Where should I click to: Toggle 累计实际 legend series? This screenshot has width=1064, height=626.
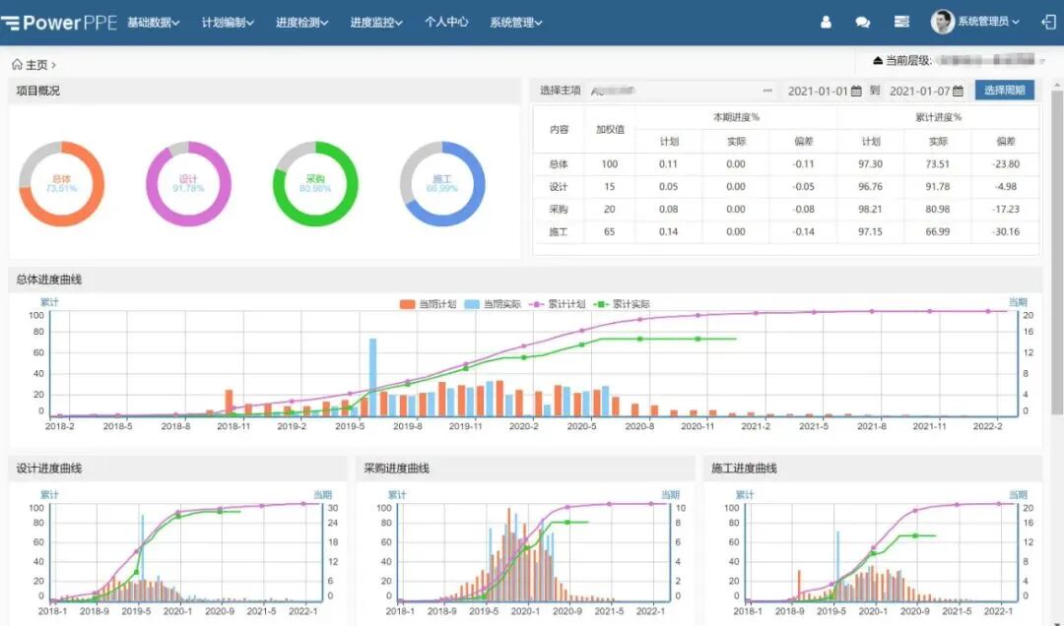click(622, 304)
